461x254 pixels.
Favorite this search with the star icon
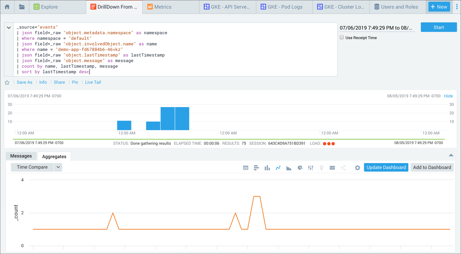[7, 83]
